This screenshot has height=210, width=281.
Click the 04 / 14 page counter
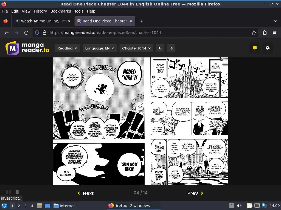pos(140,193)
